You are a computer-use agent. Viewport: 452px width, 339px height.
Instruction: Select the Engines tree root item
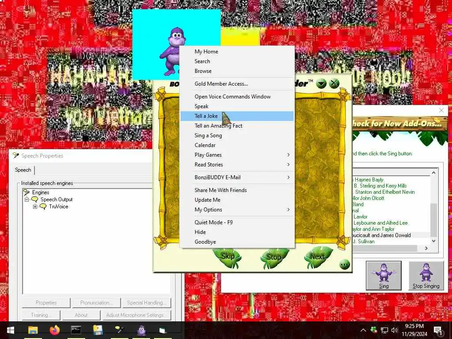(x=40, y=192)
